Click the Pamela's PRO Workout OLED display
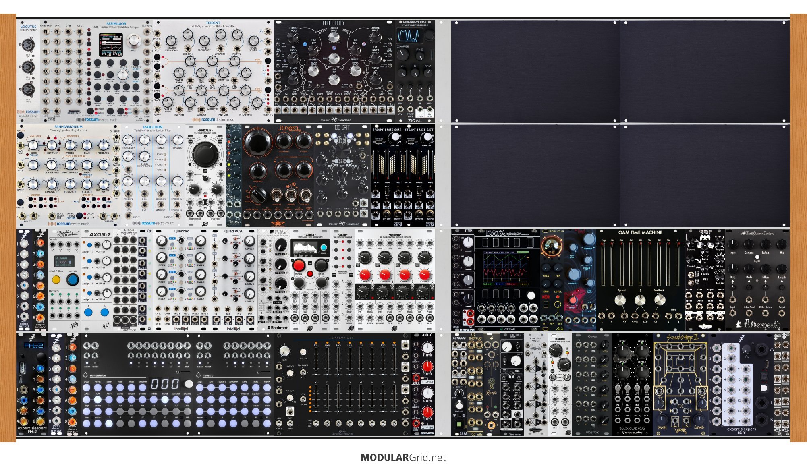Screen dimensions: 807x466 click(x=64, y=261)
